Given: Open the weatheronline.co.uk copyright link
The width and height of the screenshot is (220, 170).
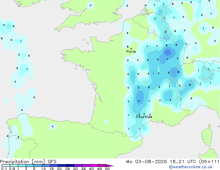Looking at the screenshot, I should click(191, 167).
